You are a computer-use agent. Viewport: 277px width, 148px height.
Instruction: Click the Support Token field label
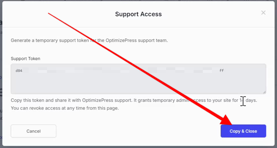click(x=25, y=58)
